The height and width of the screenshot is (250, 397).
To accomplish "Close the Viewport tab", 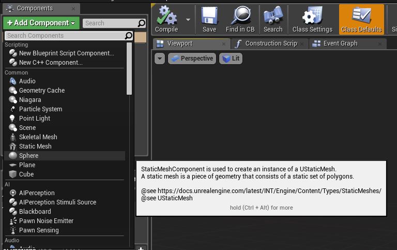I will [224, 44].
